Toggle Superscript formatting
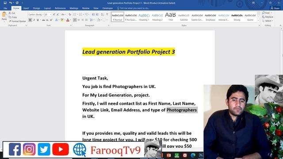283x159 pixels. tap(51, 20)
